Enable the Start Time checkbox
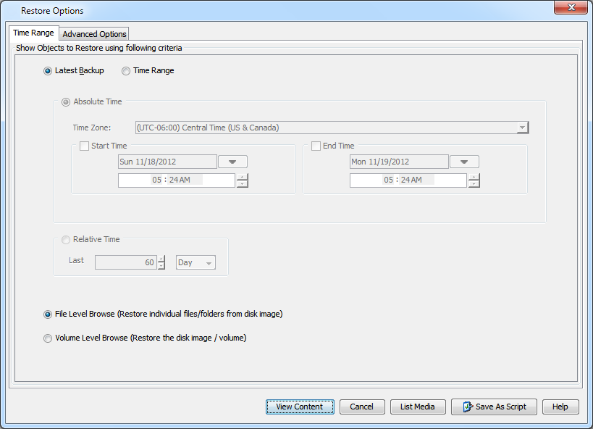Screen dimensions: 593x429 84,145
